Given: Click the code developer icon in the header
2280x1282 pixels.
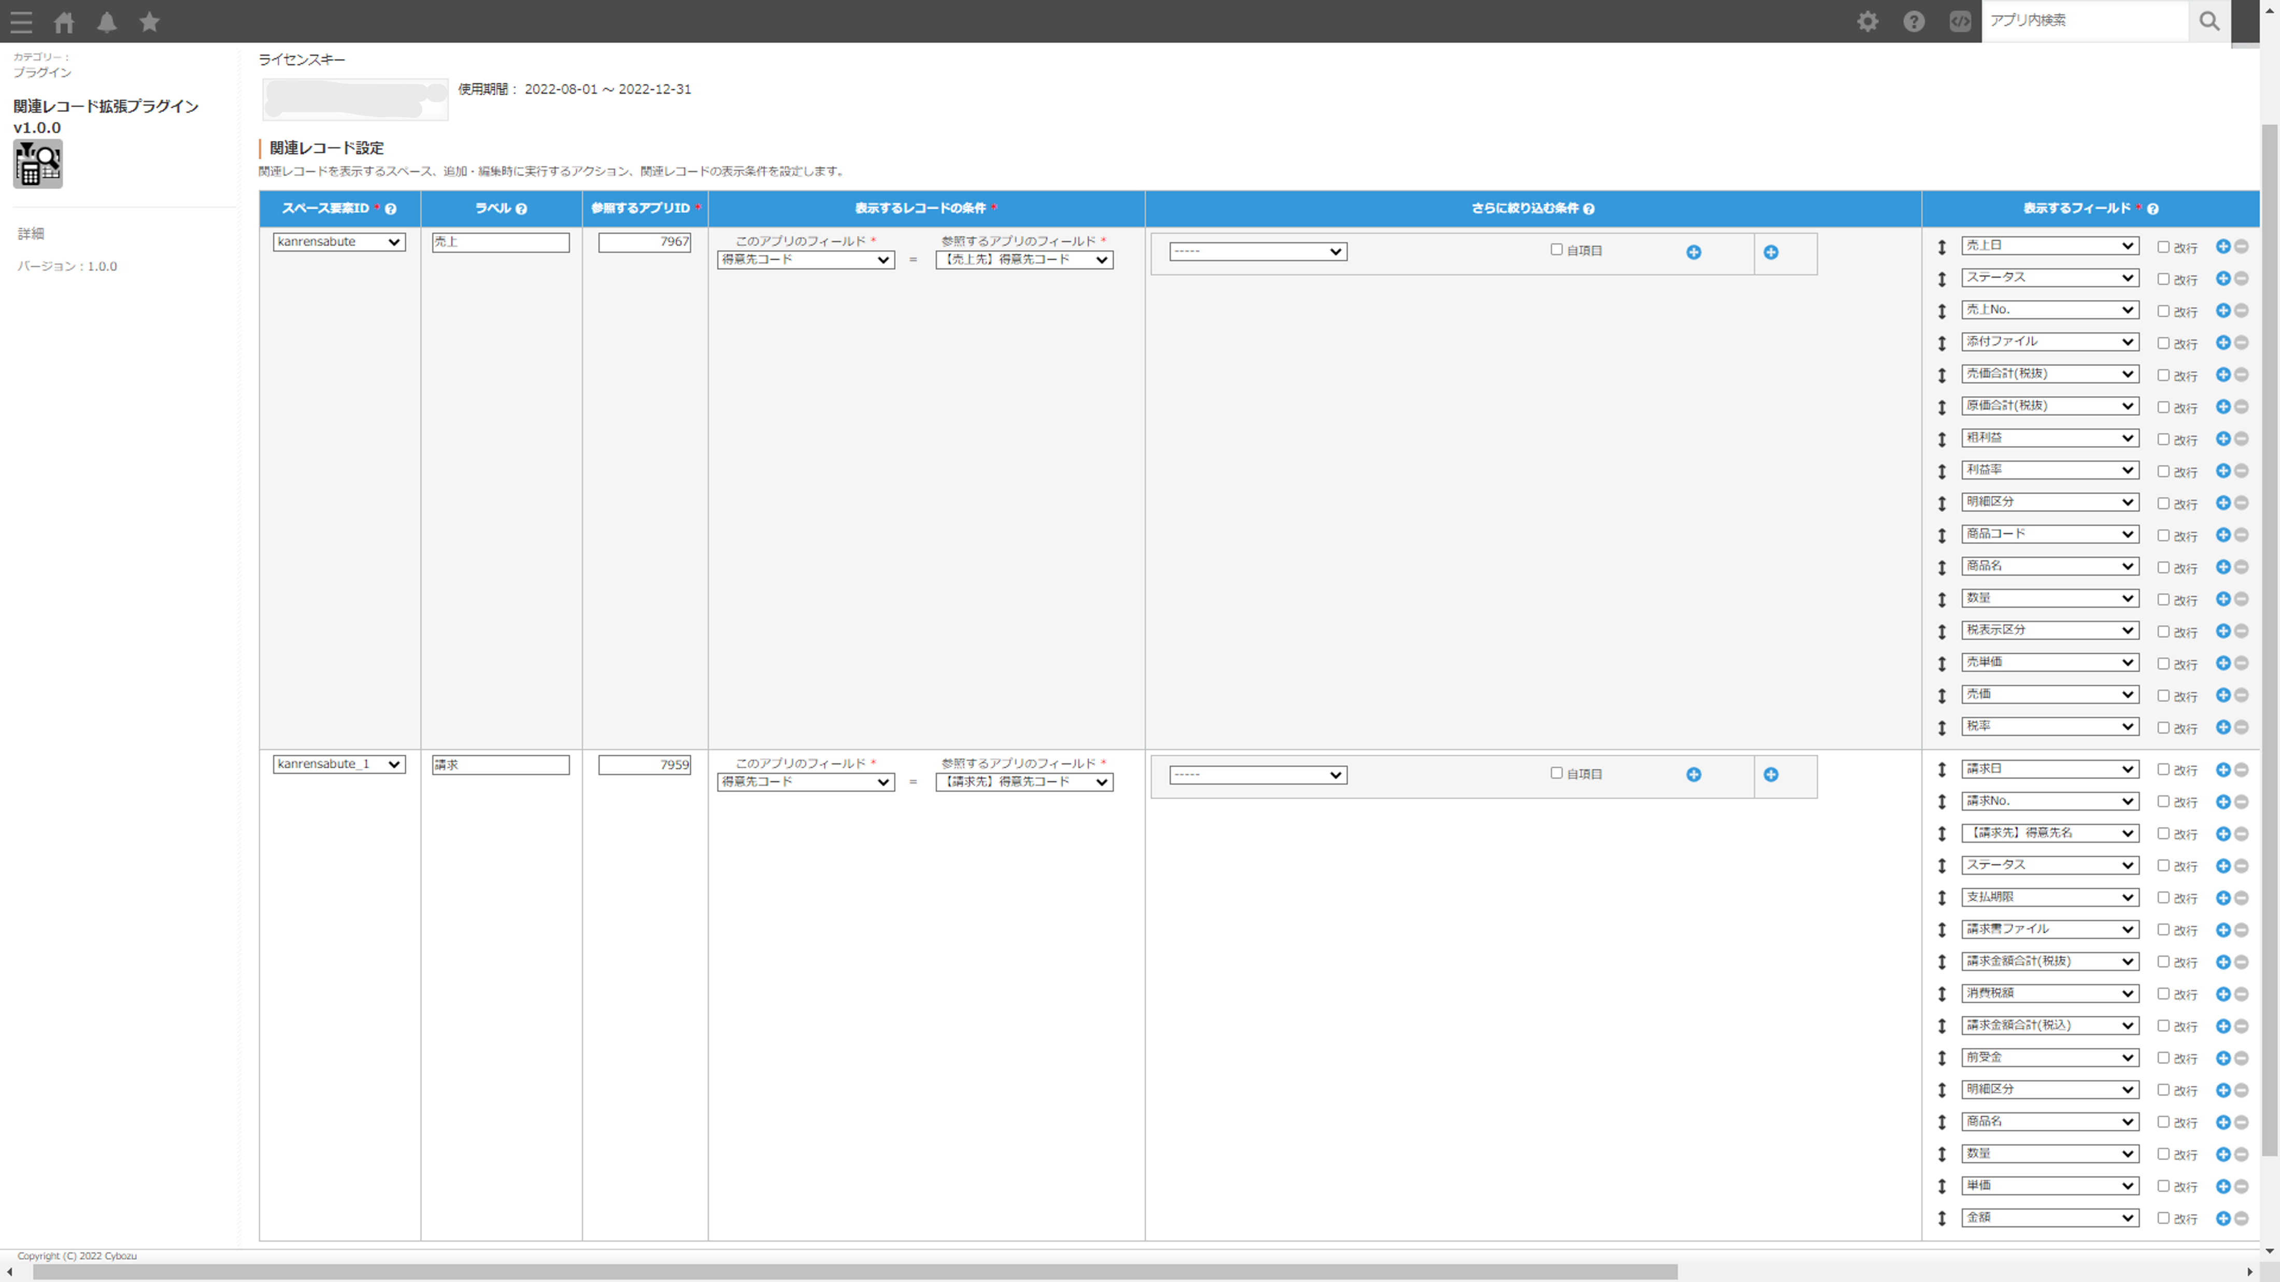Looking at the screenshot, I should [1960, 21].
